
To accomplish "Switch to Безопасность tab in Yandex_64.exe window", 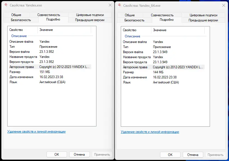I will coord(134,20).
